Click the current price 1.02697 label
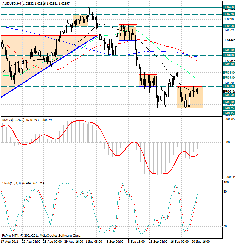This screenshot has height=244, width=235. (229, 91)
